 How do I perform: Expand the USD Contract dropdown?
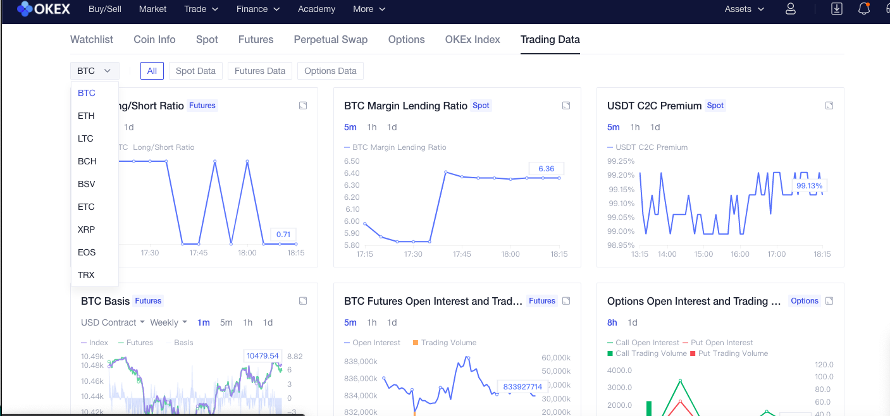(113, 322)
